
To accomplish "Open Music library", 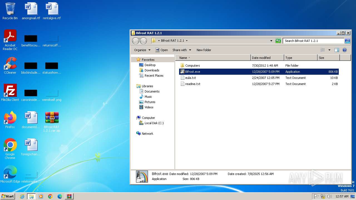I will (145, 97).
